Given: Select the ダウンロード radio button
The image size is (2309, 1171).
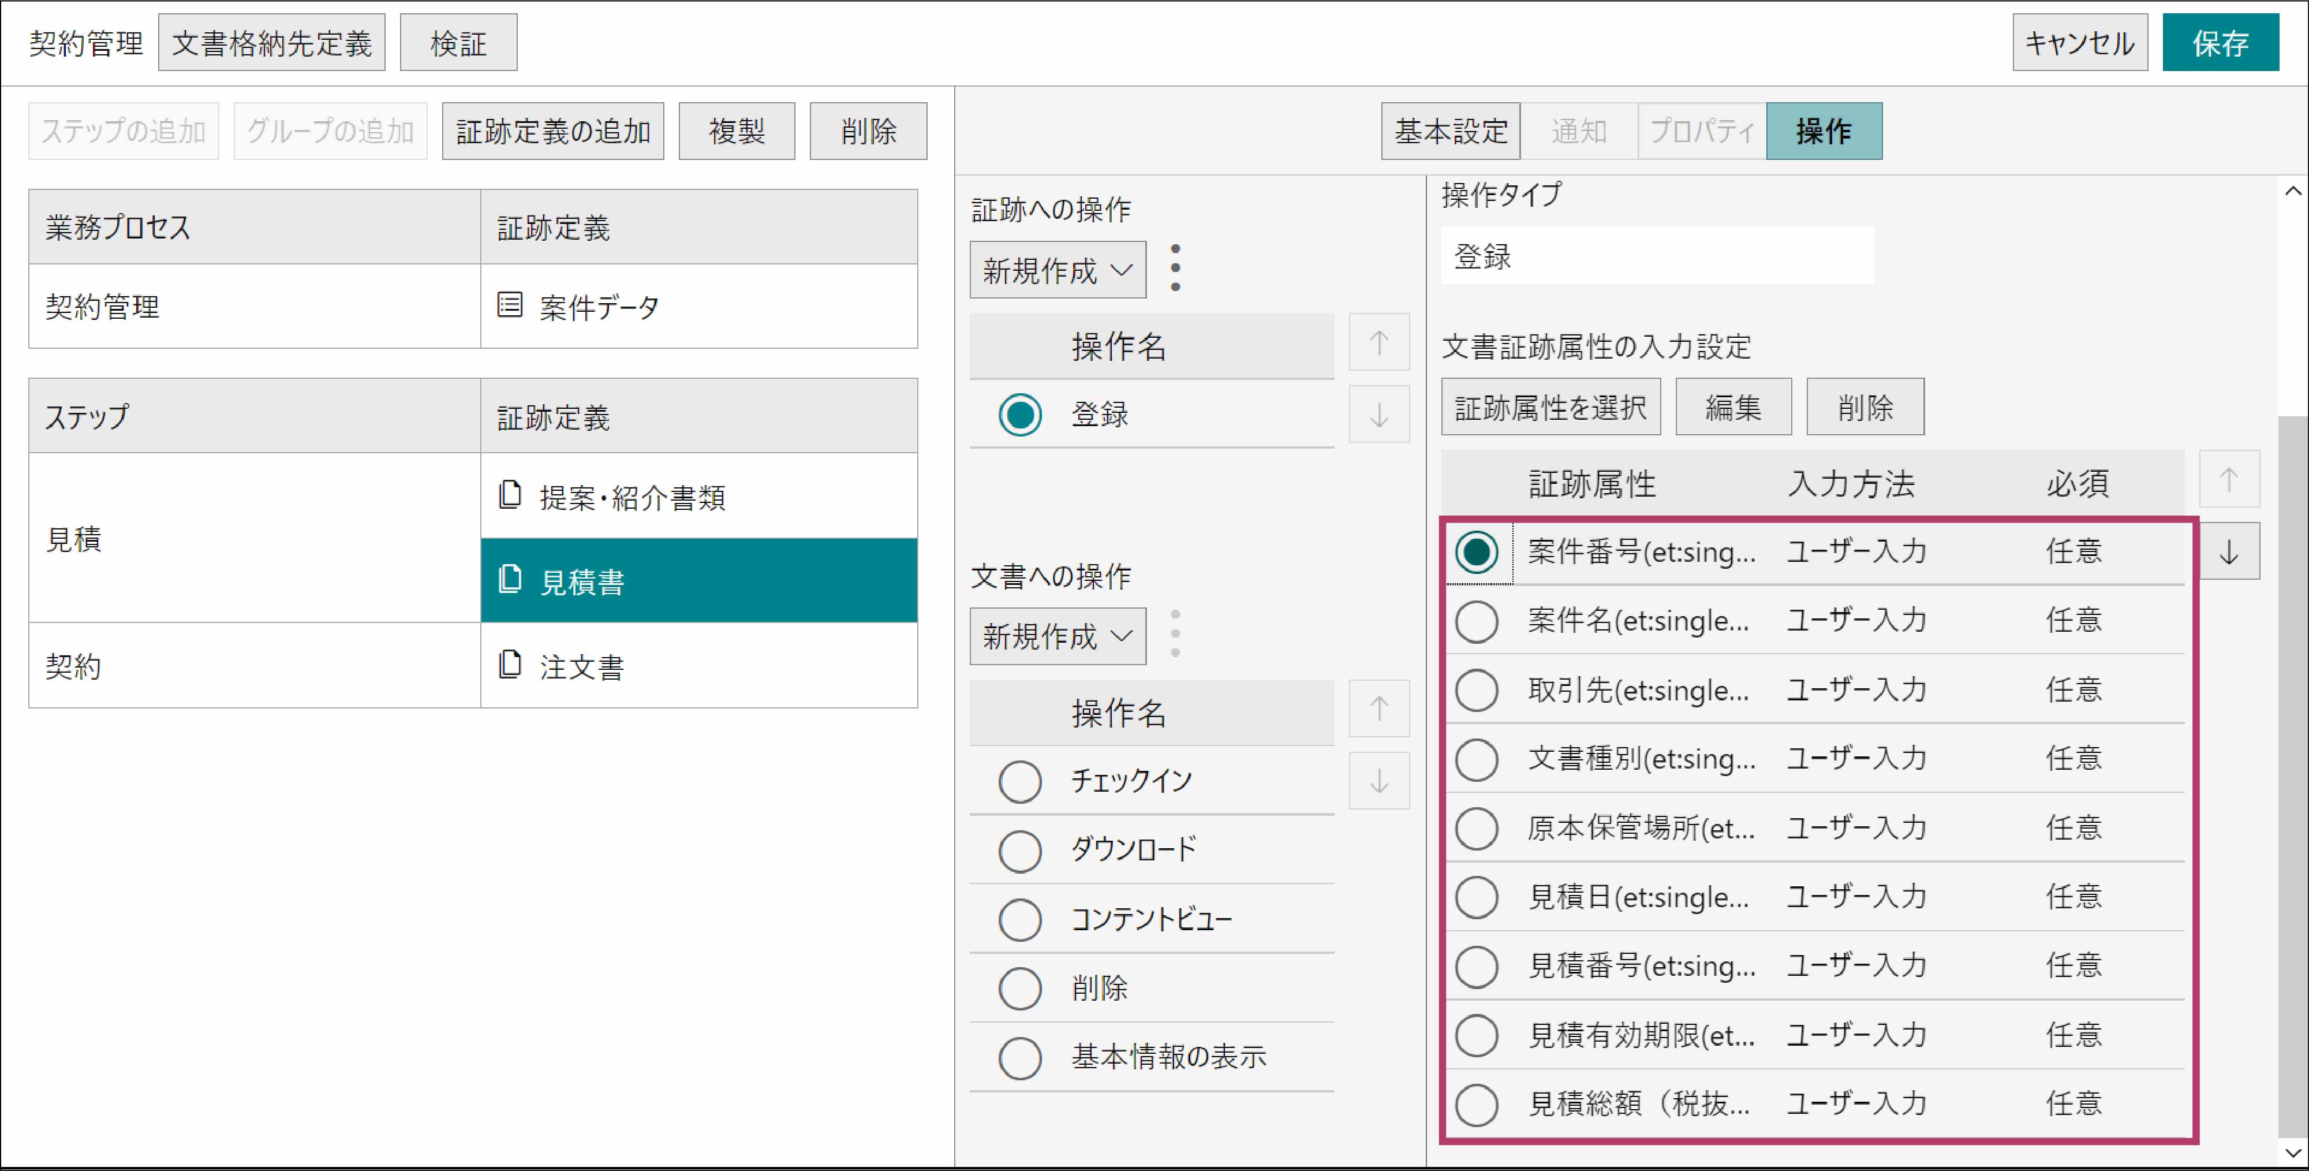Looking at the screenshot, I should 1020,850.
